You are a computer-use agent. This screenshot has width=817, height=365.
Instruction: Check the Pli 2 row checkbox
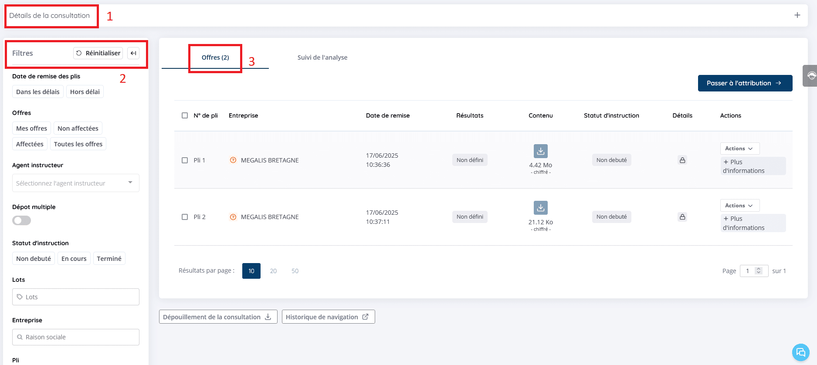[x=185, y=217]
